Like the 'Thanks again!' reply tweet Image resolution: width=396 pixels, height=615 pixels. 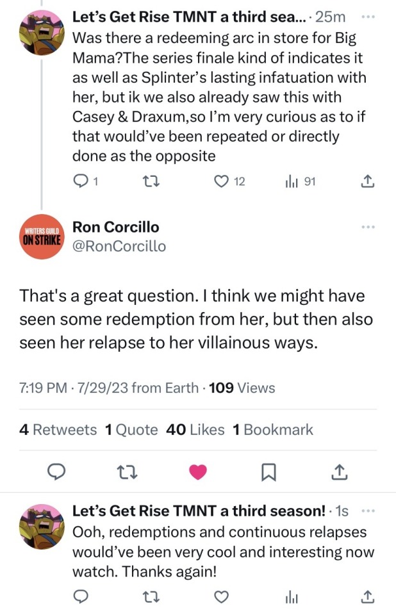click(x=222, y=597)
